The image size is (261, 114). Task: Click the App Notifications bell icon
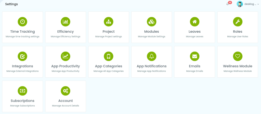151,56
